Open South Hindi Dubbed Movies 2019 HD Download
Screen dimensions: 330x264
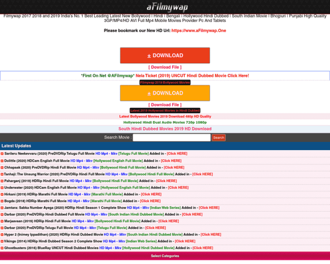[x=165, y=129]
